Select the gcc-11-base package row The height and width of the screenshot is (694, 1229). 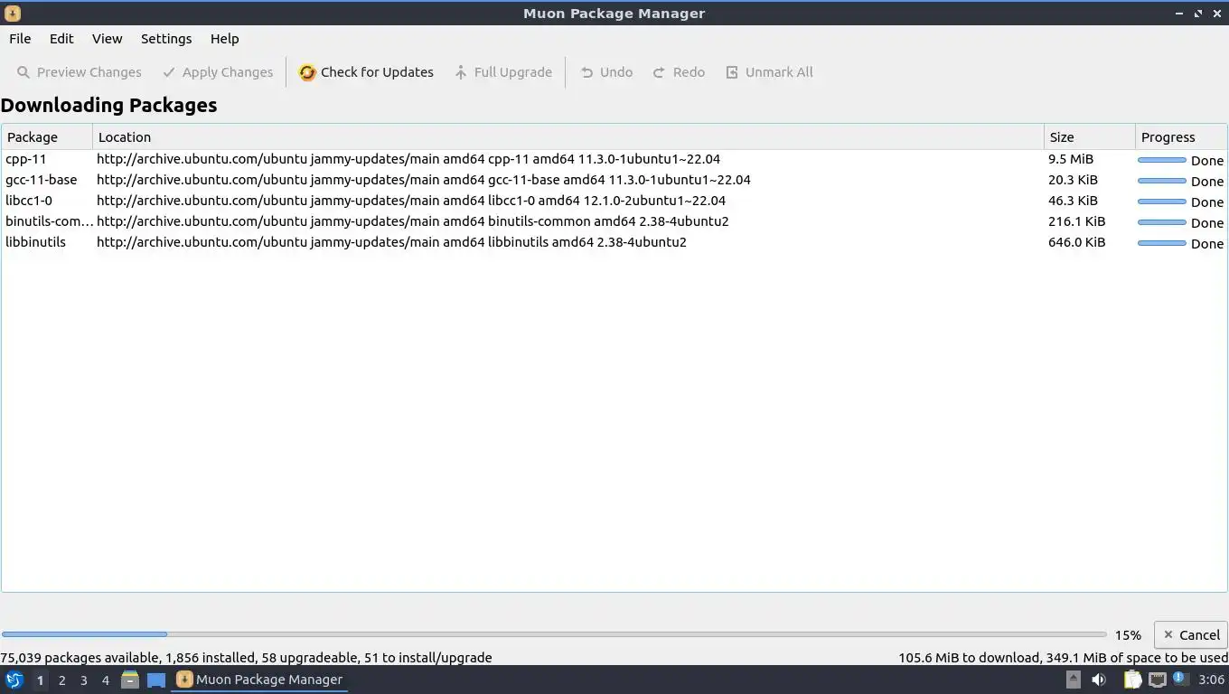(614, 180)
